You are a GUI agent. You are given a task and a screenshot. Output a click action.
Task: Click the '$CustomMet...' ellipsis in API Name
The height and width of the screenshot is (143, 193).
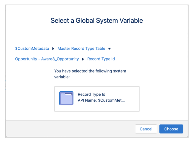click(x=112, y=100)
